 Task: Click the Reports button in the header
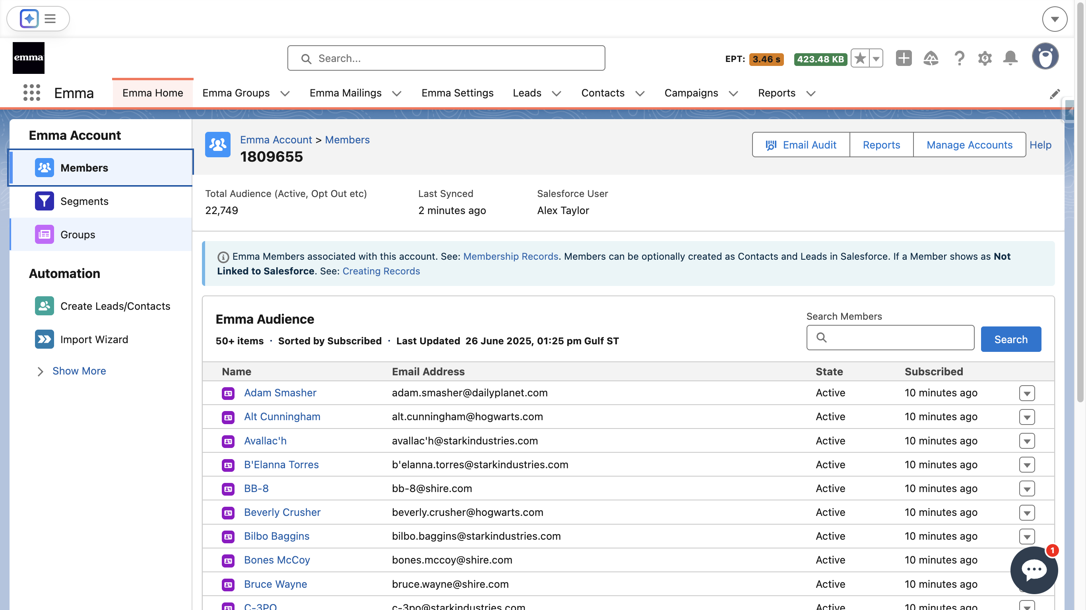pos(881,145)
